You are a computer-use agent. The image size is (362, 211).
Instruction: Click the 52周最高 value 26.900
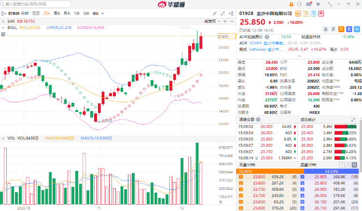click(x=313, y=94)
